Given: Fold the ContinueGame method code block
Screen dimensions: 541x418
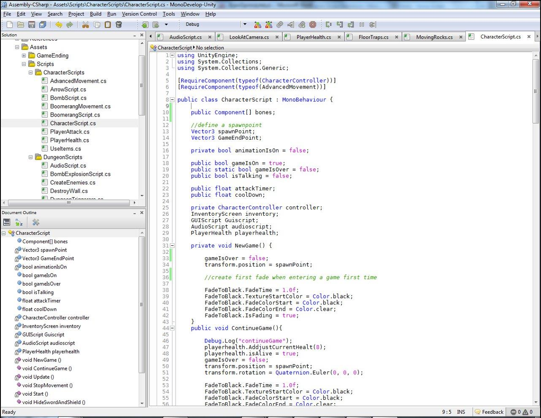Looking at the screenshot, I should pyautogui.click(x=173, y=328).
